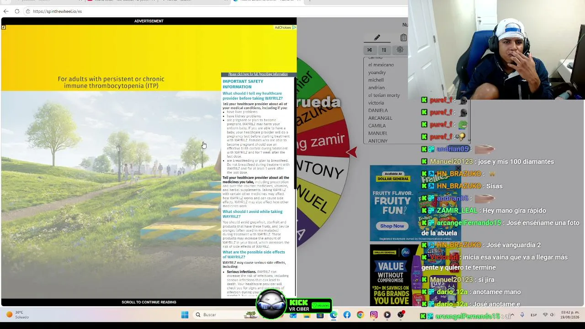Select entry 'ARCANGEL' in the list
Viewport: 585px width, 329px height.
point(380,118)
